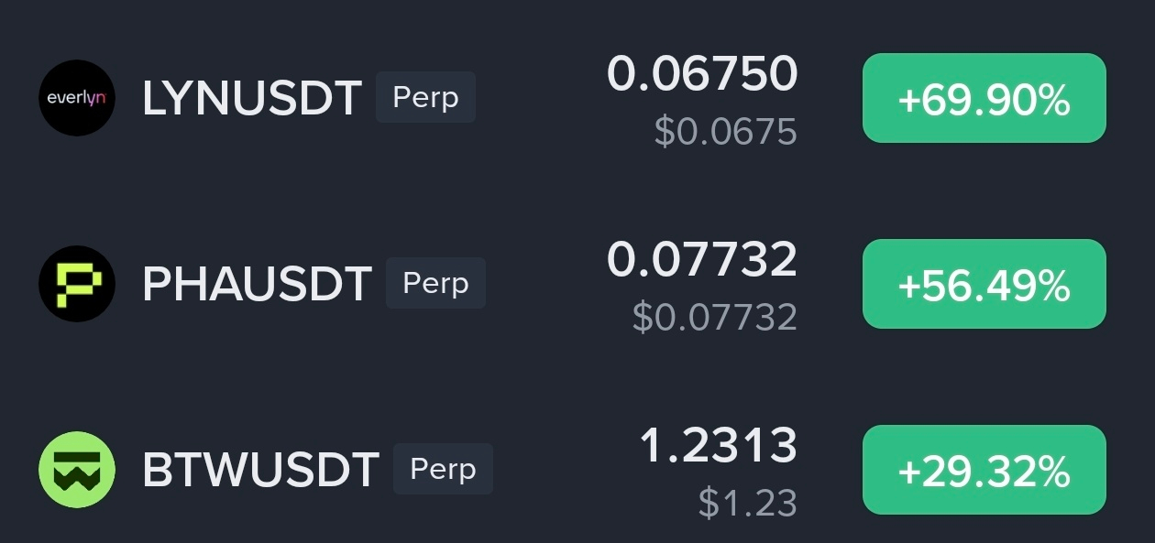Open the BTWUSDT pair name
The image size is (1155, 543).
(260, 470)
